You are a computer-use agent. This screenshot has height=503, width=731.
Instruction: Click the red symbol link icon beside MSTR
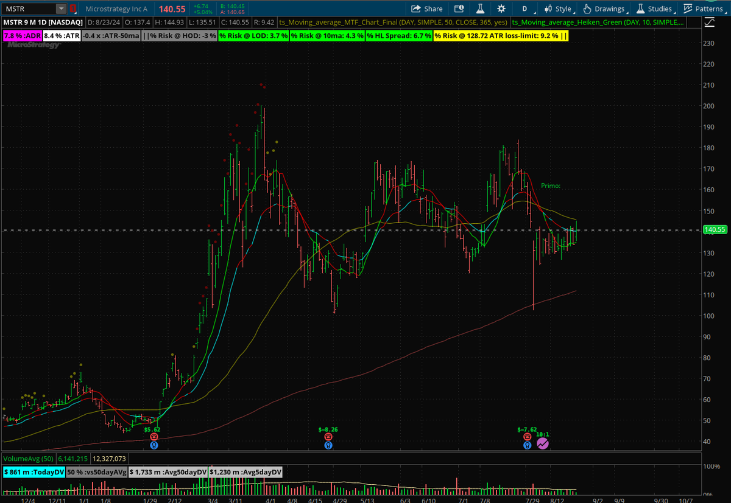point(74,9)
